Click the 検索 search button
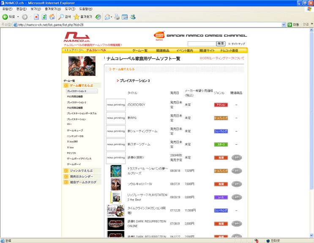 click(x=221, y=43)
